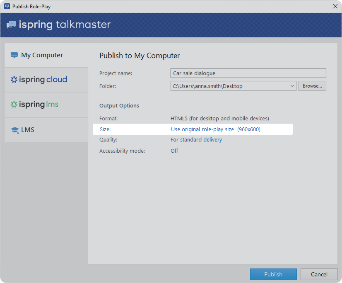342x283 pixels.
Task: Click the blue Publish button
Action: click(273, 274)
